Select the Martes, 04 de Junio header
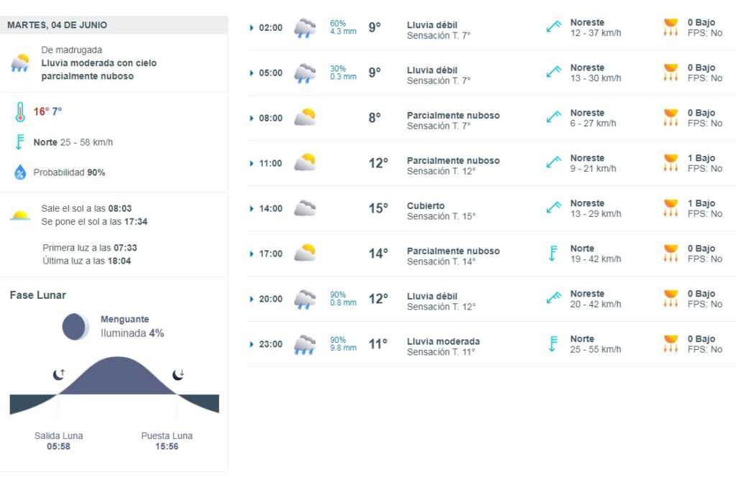Image resolution: width=736 pixels, height=477 pixels. (57, 25)
